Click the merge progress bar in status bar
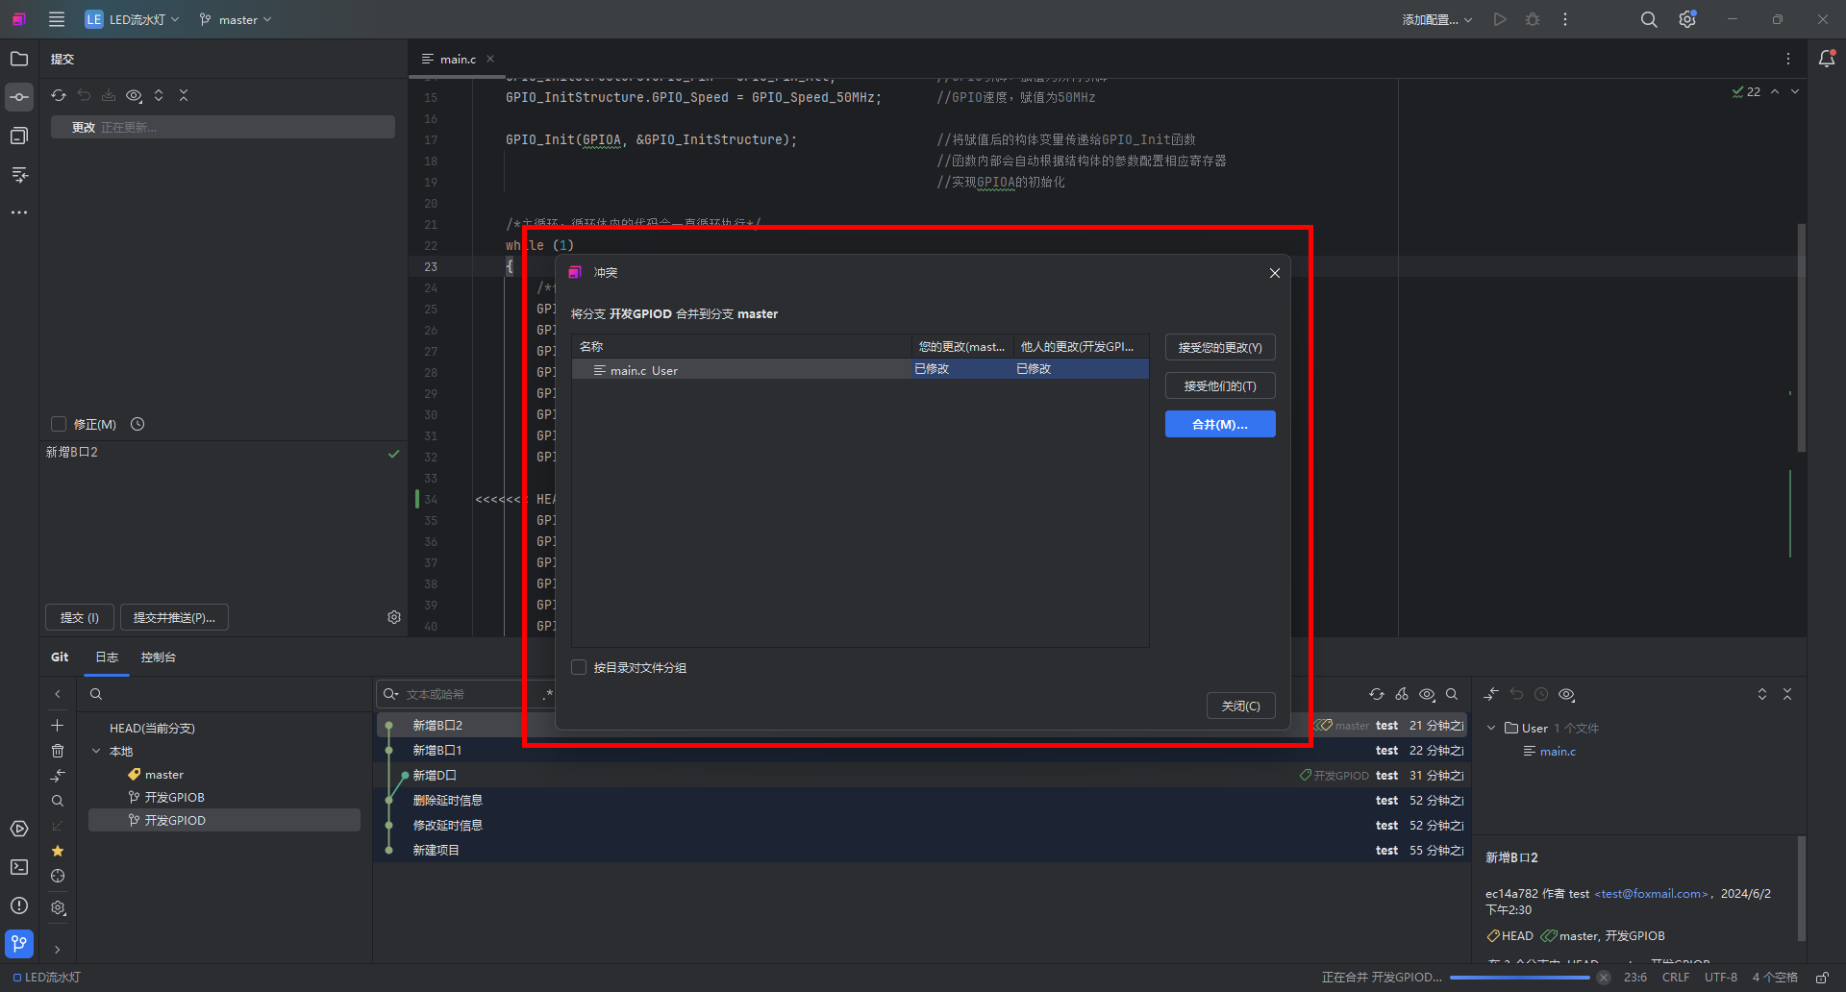The height and width of the screenshot is (992, 1846). tap(1519, 978)
